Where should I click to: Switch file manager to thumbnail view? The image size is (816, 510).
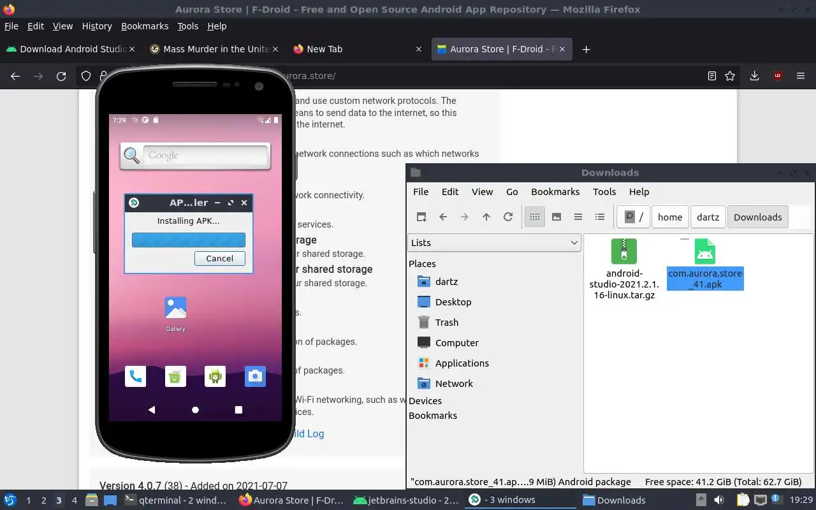[557, 217]
